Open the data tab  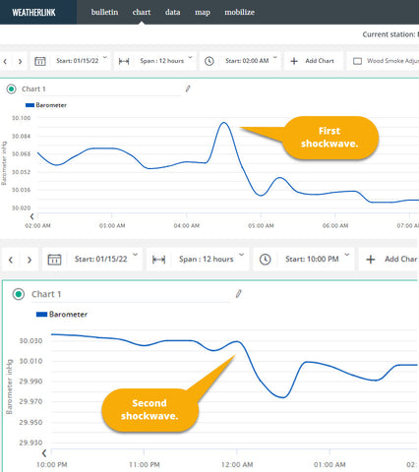pos(172,12)
